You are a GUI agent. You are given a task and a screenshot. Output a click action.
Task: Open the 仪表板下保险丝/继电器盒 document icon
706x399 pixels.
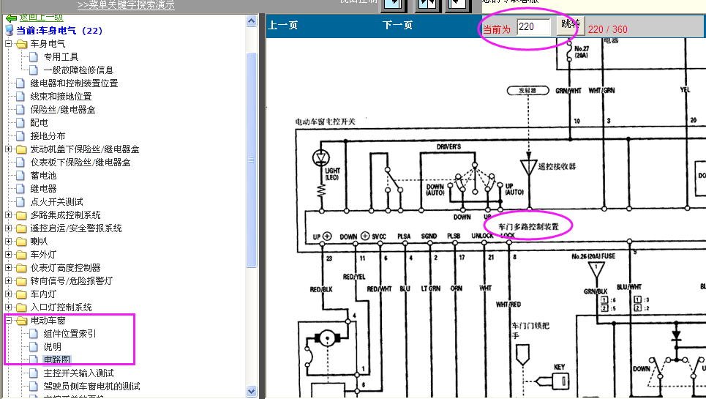coord(20,162)
